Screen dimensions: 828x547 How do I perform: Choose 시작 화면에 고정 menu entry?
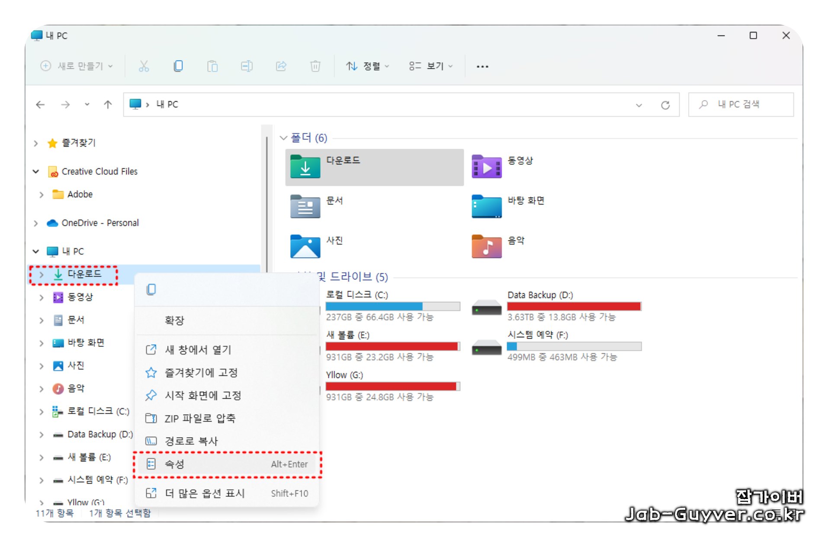point(227,395)
